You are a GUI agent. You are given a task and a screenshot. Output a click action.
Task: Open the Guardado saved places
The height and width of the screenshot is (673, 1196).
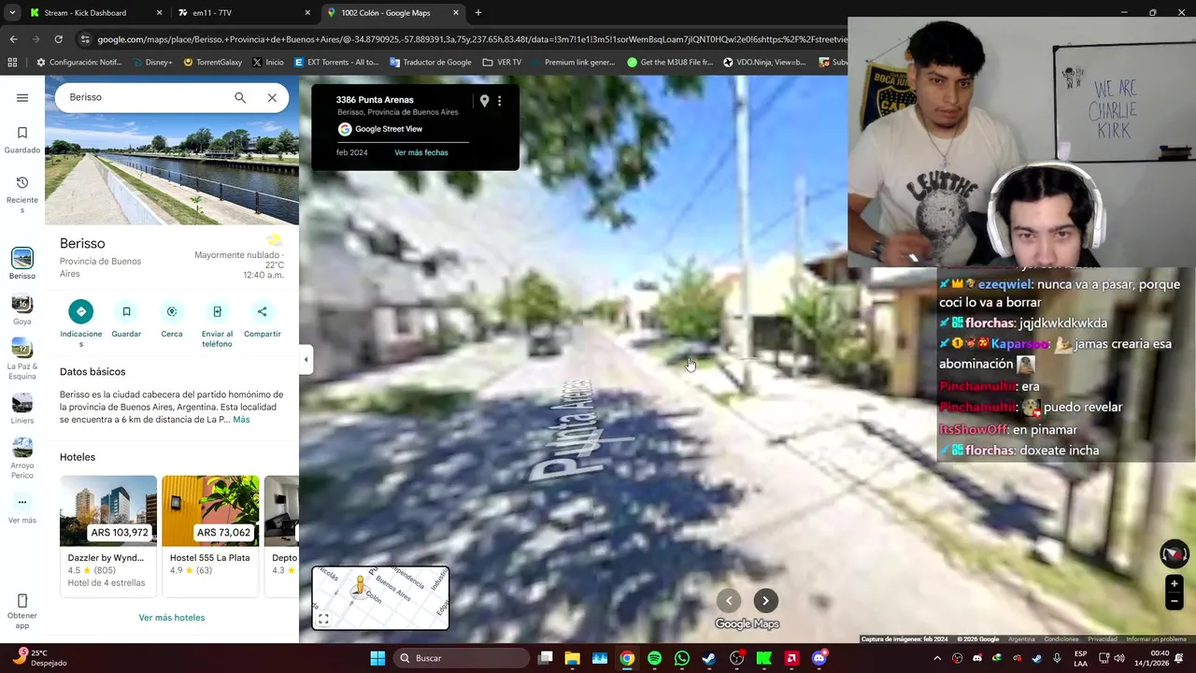click(x=22, y=140)
